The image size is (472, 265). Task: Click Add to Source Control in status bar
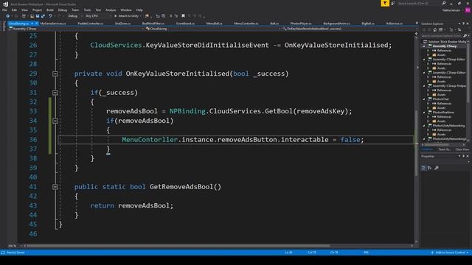pyautogui.click(x=450, y=252)
